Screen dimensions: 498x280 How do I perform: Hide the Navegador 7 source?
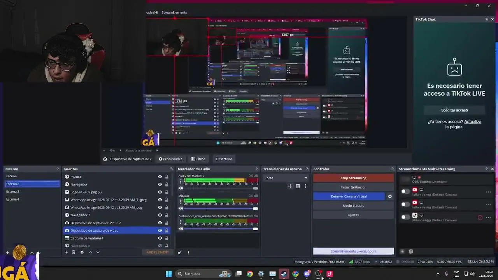click(x=160, y=215)
